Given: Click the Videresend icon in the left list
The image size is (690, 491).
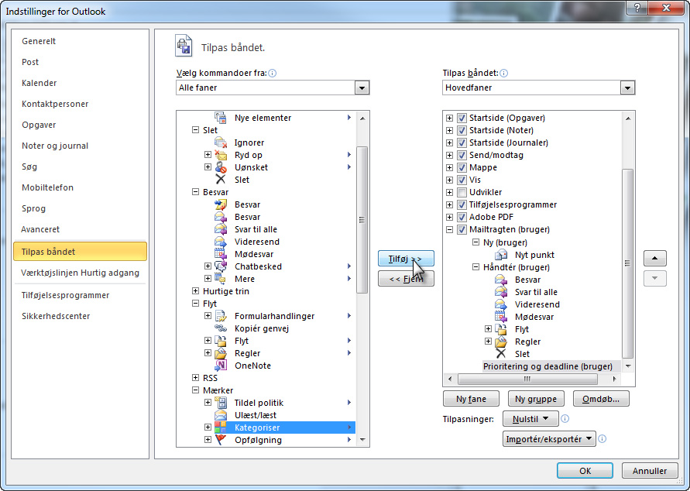Looking at the screenshot, I should tap(221, 242).
